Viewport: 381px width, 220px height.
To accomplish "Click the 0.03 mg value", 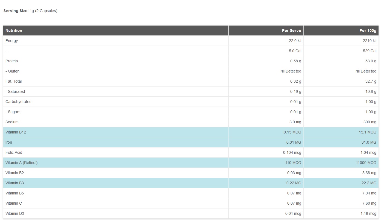I will click(294, 173).
